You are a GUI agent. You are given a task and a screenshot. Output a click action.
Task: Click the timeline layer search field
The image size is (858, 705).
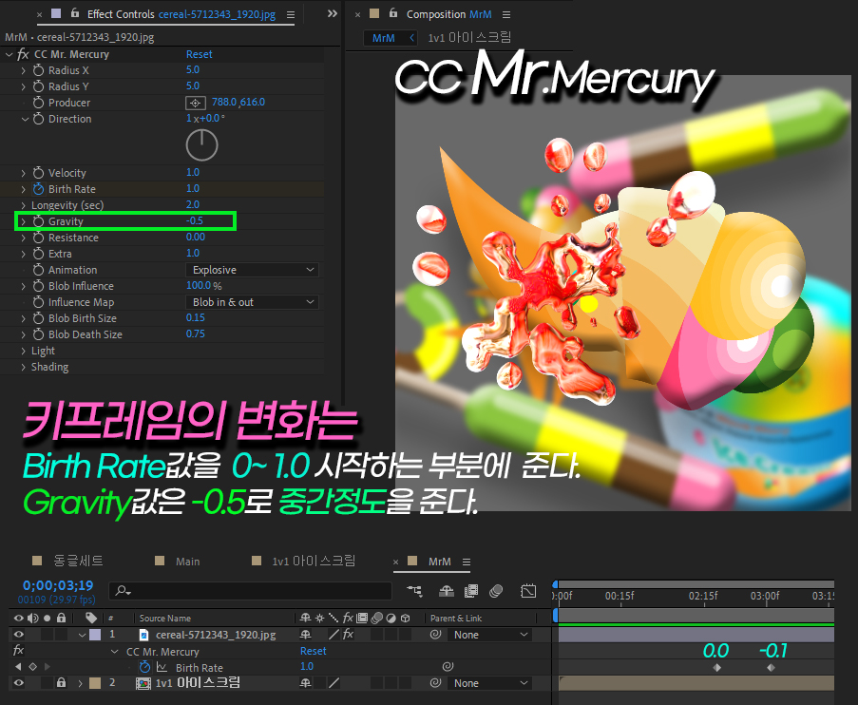click(x=251, y=591)
